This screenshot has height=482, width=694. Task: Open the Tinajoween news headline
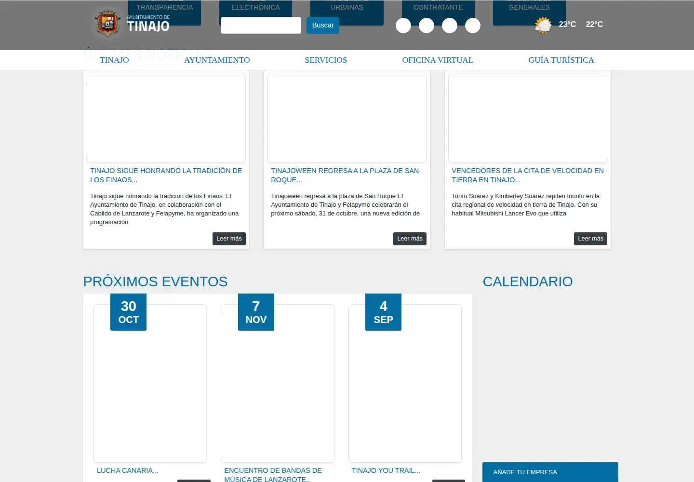click(x=345, y=175)
